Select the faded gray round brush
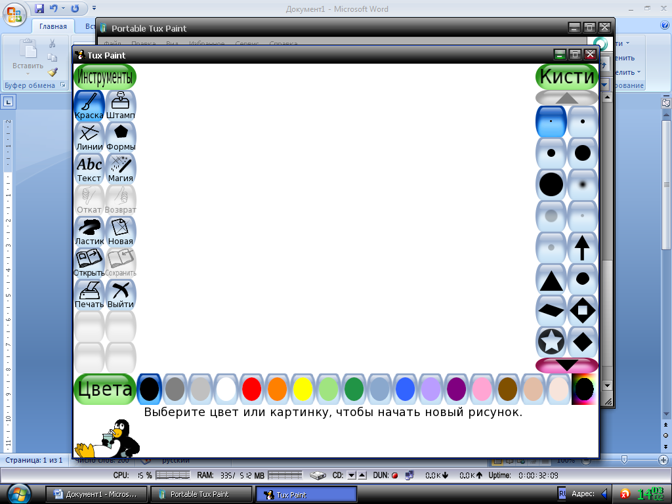672x504 pixels. click(x=551, y=216)
